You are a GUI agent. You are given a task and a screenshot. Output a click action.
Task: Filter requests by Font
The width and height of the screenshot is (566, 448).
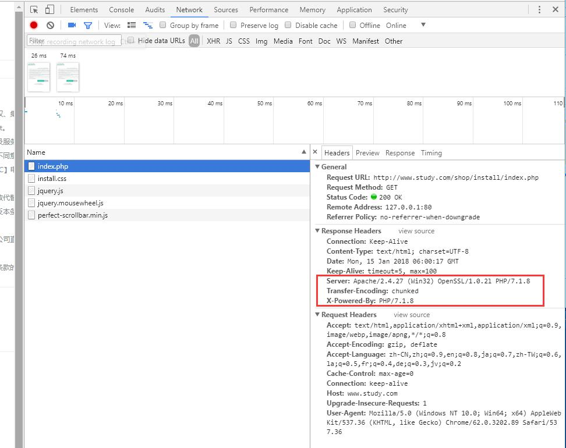pyautogui.click(x=305, y=41)
